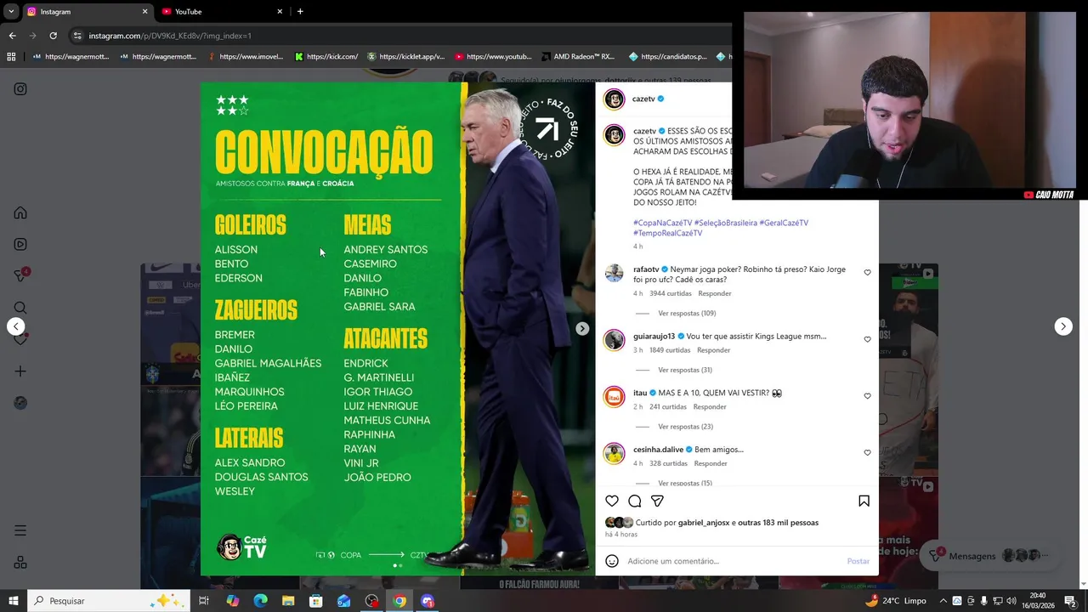Expand itau's replies (23)
1088x612 pixels.
[x=685, y=427]
